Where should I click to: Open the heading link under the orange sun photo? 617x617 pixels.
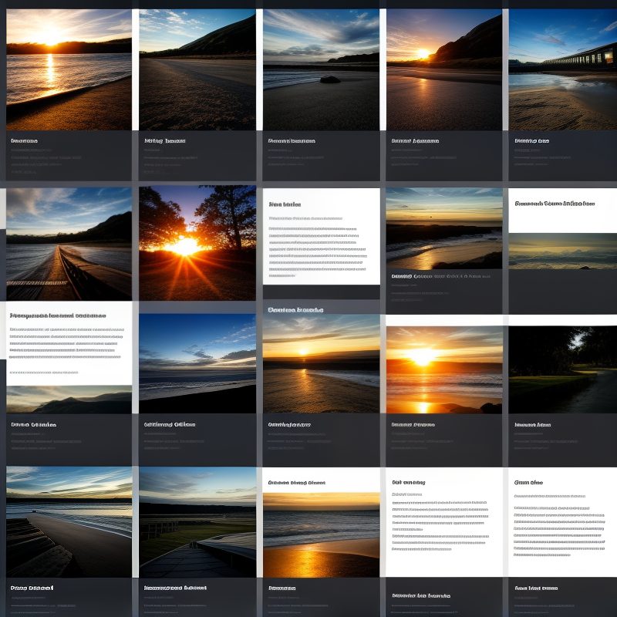click(x=413, y=424)
